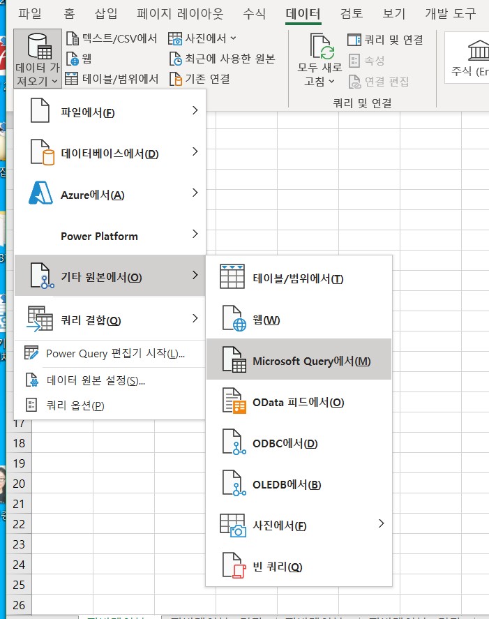Screen dimensions: 489x619
Task: Open 파일에서(F) submenu
Action: pyautogui.click(x=110, y=112)
